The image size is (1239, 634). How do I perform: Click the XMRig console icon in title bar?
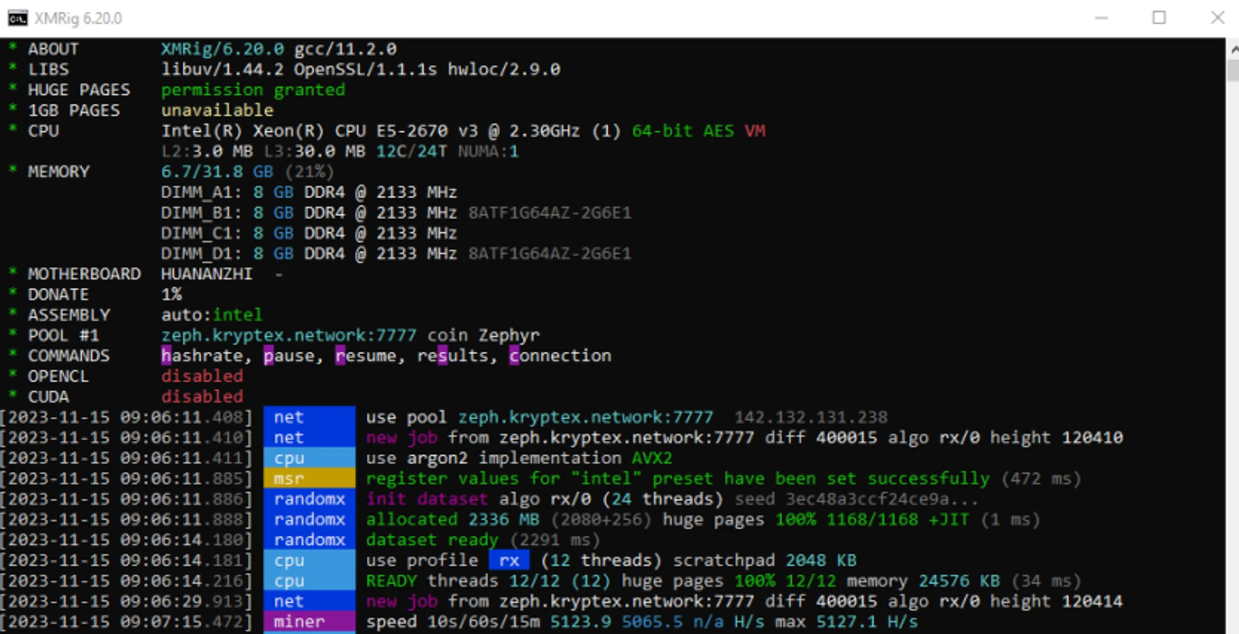click(17, 19)
